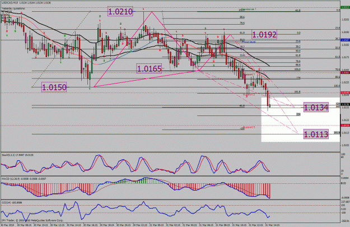350x227 pixels.
Task: Click the Support 1 level label
Action: (x=249, y=74)
